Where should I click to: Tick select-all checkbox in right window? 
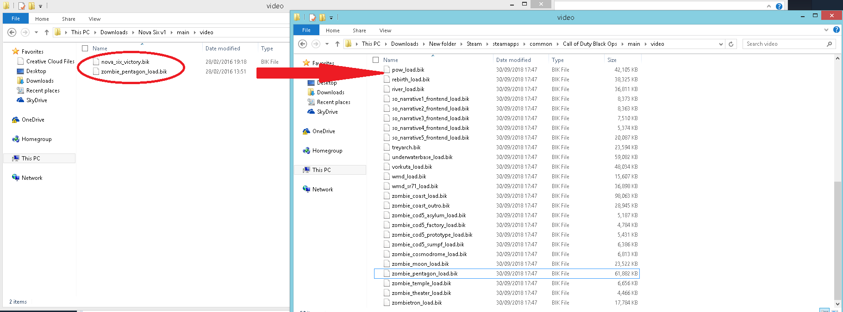tap(375, 60)
